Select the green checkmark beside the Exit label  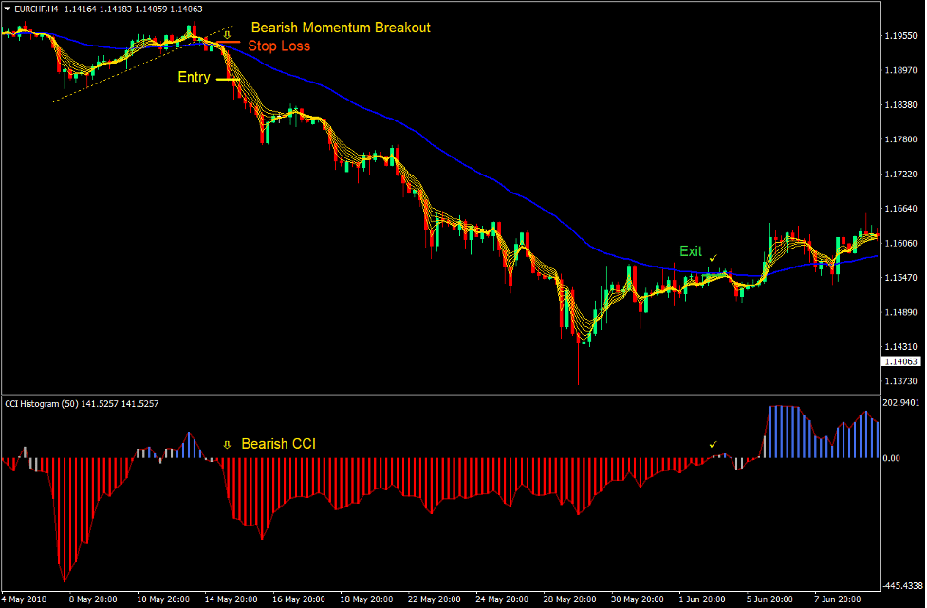[x=713, y=259]
